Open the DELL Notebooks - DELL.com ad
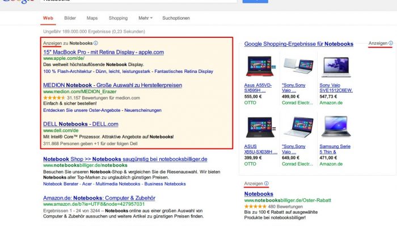This screenshot has width=397, height=226. [81, 124]
